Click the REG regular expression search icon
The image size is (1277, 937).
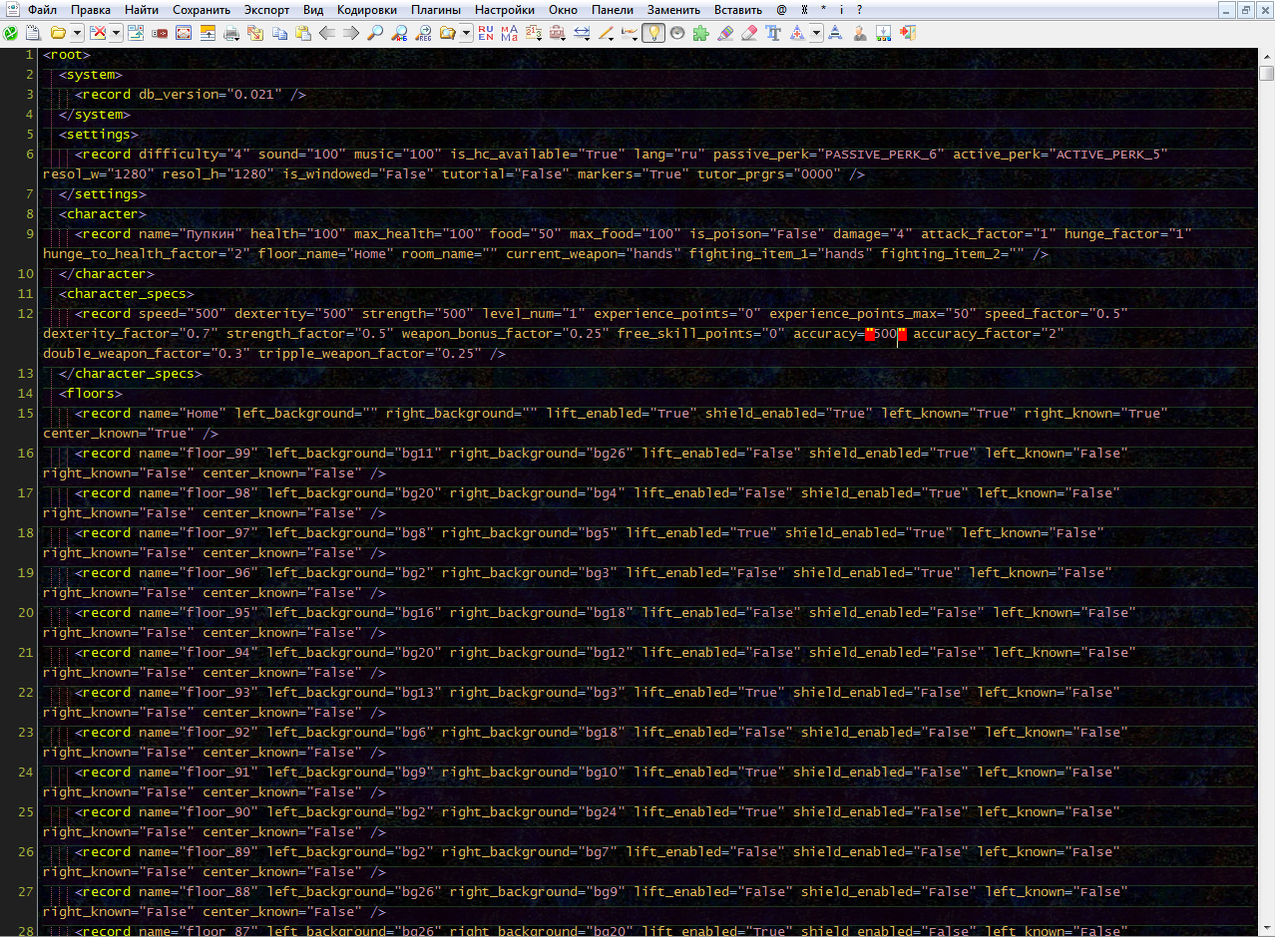tap(424, 33)
